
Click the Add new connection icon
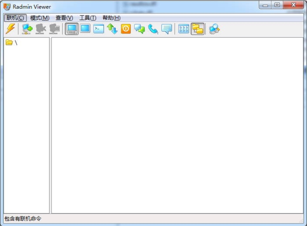[27, 29]
